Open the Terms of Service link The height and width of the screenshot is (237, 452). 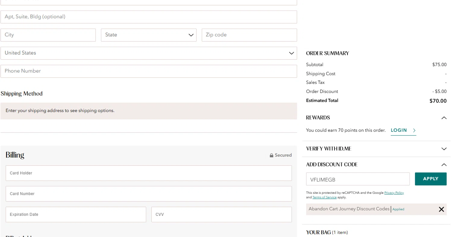(324, 197)
